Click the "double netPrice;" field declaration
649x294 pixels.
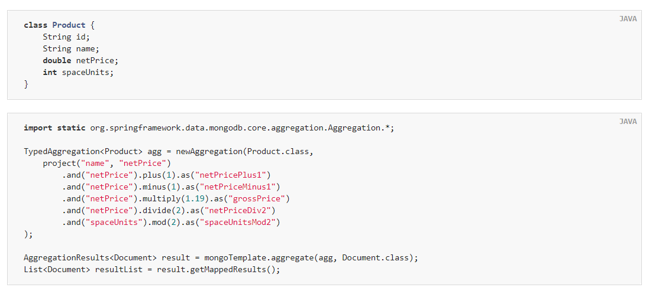(x=80, y=60)
